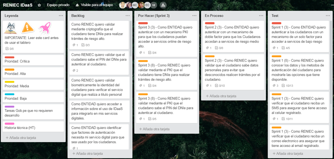334x159 pixels.
Task: Add another card to Backlog list
Action: click(87, 153)
